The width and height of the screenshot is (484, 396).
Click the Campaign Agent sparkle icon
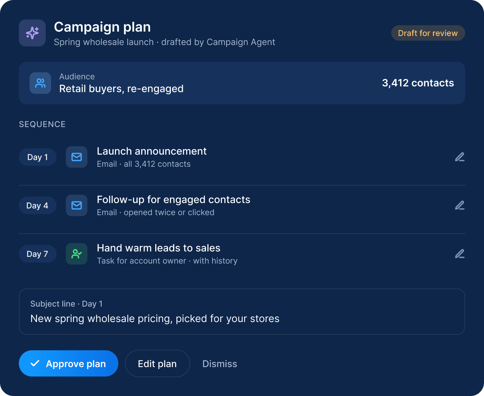tap(32, 33)
